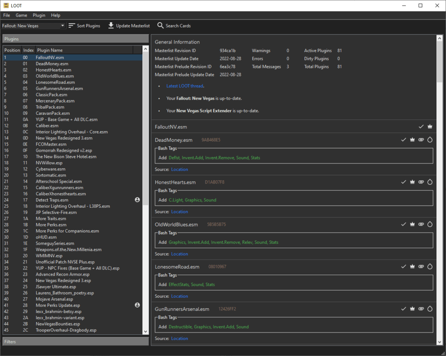
Task: Click the user icon beside More Perks Update.esp
Action: point(138,305)
